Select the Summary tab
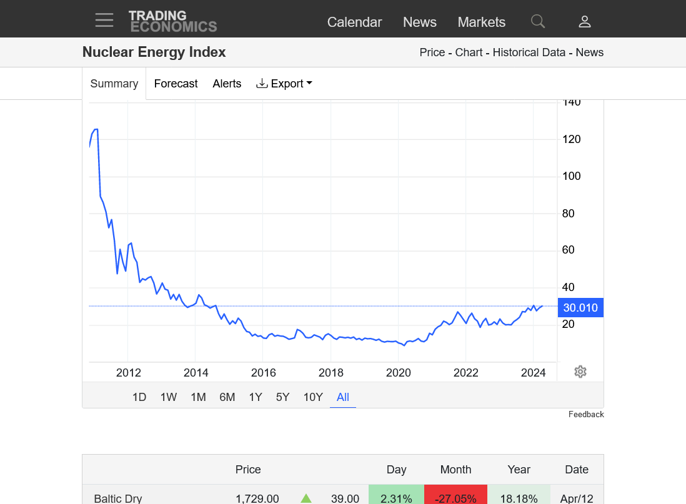 pos(114,84)
